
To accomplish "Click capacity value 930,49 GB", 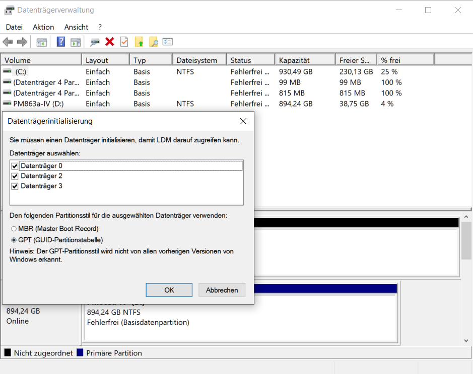I will (296, 72).
